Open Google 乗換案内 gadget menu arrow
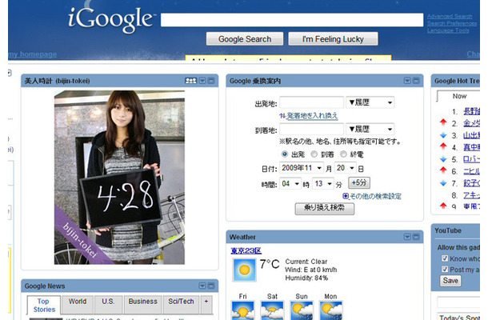488x320 pixels. click(x=407, y=81)
